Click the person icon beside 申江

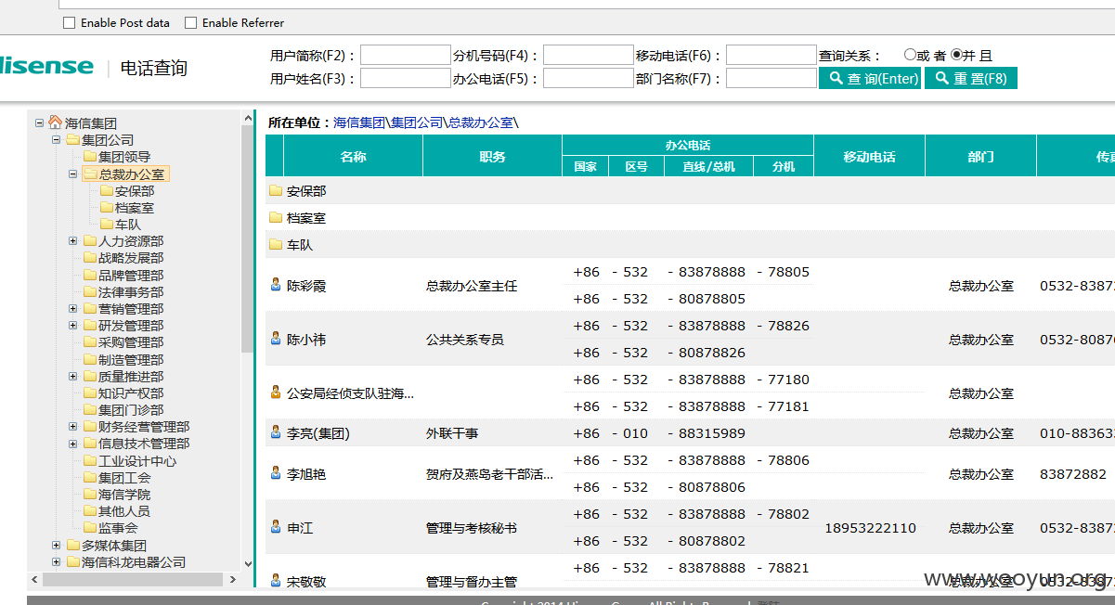coord(276,527)
